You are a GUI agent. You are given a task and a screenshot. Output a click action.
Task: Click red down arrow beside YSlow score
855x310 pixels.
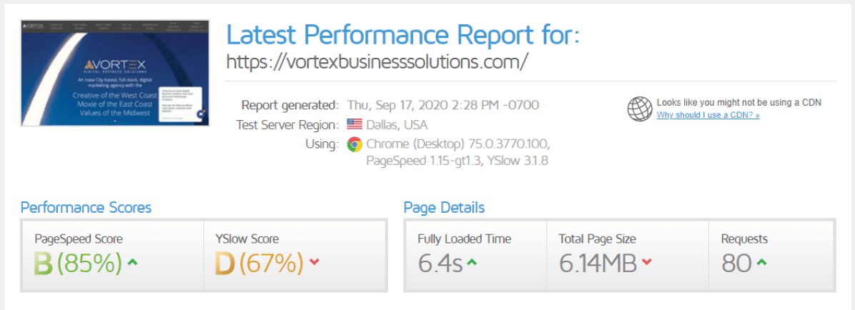pos(314,263)
